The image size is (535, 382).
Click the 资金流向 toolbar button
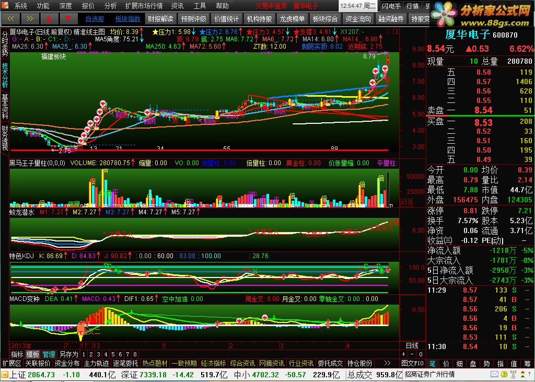358,19
